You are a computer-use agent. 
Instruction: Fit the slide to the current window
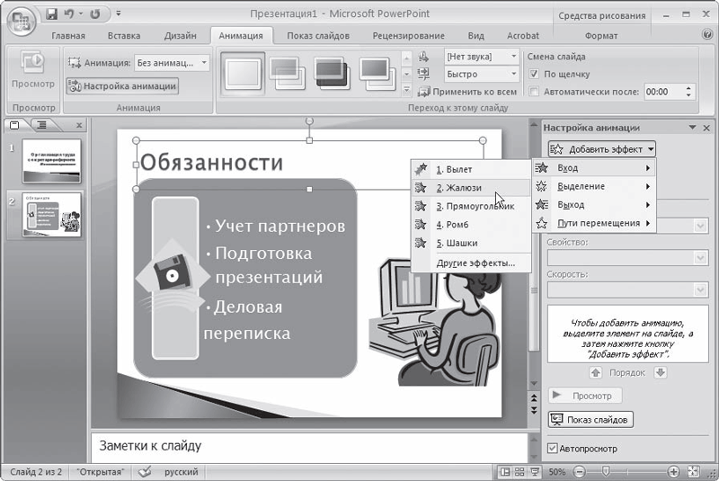coord(694,471)
